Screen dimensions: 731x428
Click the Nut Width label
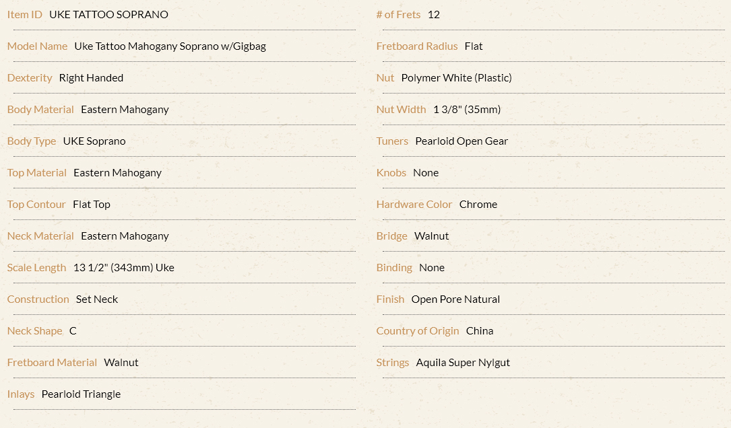(401, 110)
